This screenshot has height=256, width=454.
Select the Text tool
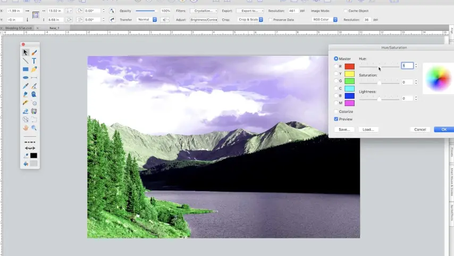34,61
